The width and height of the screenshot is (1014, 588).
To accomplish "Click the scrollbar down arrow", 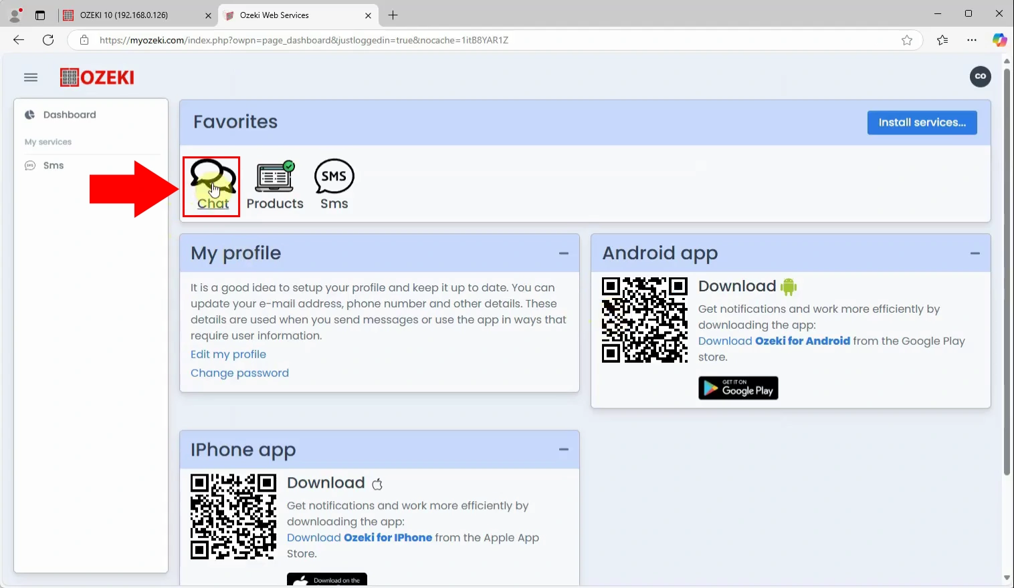I will 1007,578.
